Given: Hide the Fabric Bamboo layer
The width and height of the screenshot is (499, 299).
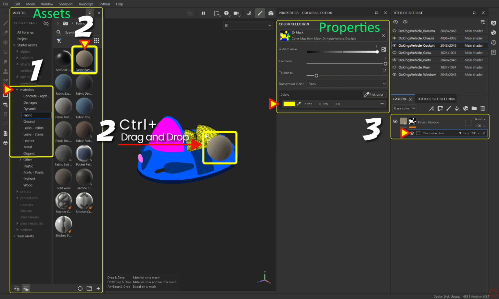Looking at the screenshot, I should 395,122.
